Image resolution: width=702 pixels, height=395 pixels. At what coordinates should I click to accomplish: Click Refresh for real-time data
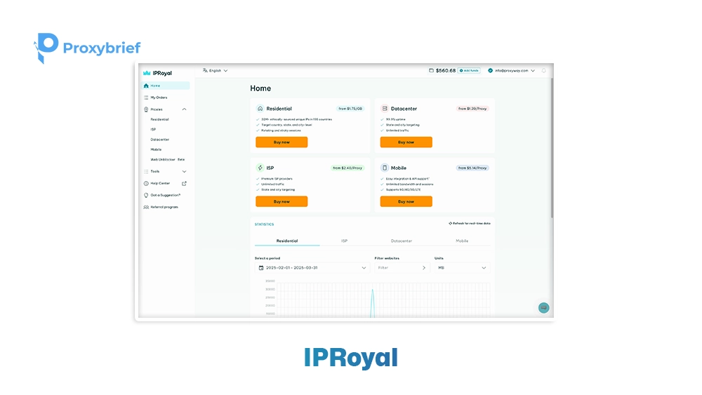click(x=470, y=223)
